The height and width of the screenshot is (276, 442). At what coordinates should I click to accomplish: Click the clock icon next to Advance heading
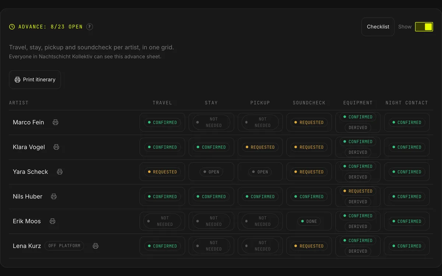[12, 27]
